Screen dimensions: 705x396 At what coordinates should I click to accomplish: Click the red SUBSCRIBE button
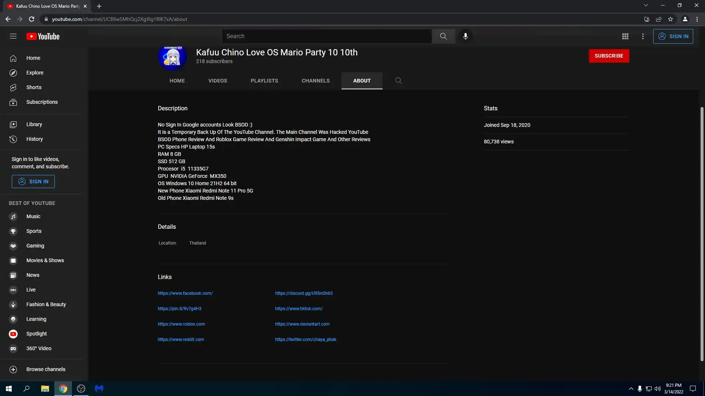click(x=609, y=56)
